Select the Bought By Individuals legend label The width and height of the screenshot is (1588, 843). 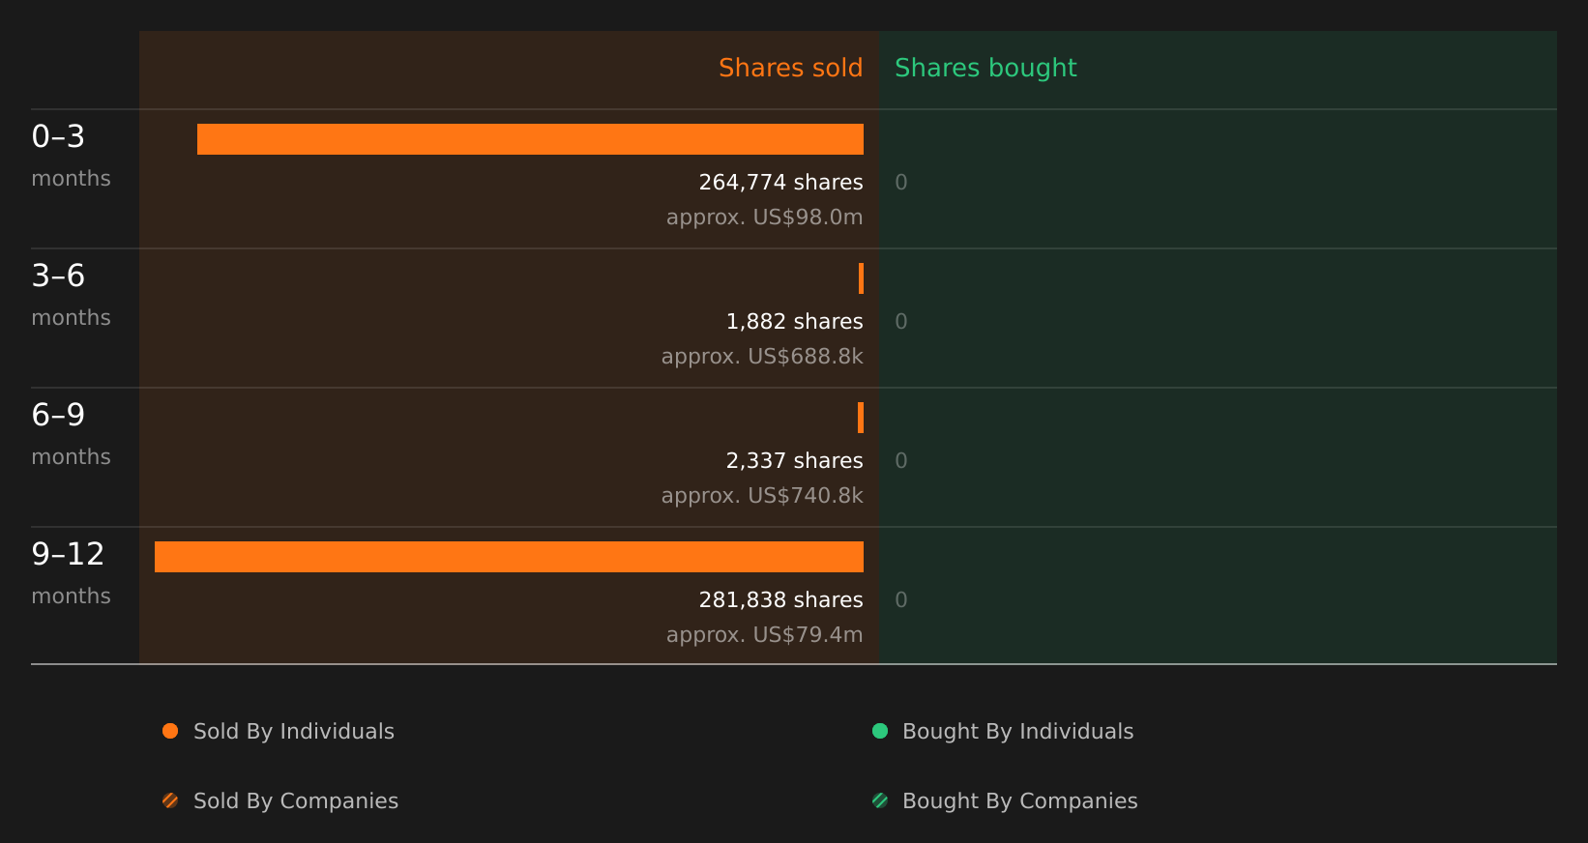click(x=1017, y=732)
